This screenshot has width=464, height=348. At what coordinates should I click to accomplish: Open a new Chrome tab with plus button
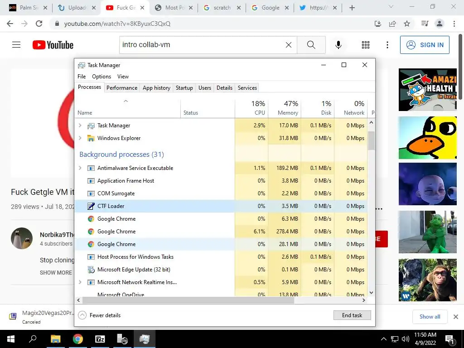click(x=352, y=8)
